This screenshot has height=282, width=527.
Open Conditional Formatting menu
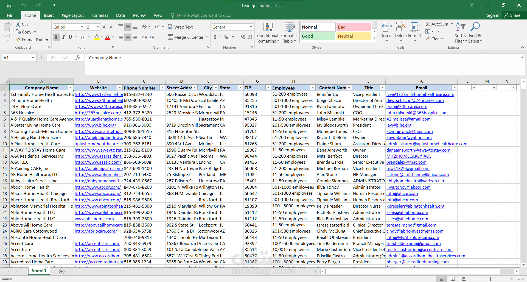[x=268, y=33]
